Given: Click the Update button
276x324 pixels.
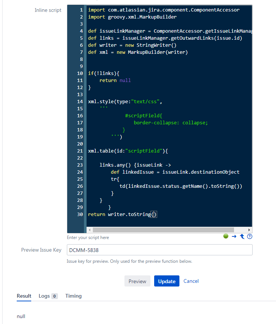Looking at the screenshot, I should pyautogui.click(x=167, y=281).
